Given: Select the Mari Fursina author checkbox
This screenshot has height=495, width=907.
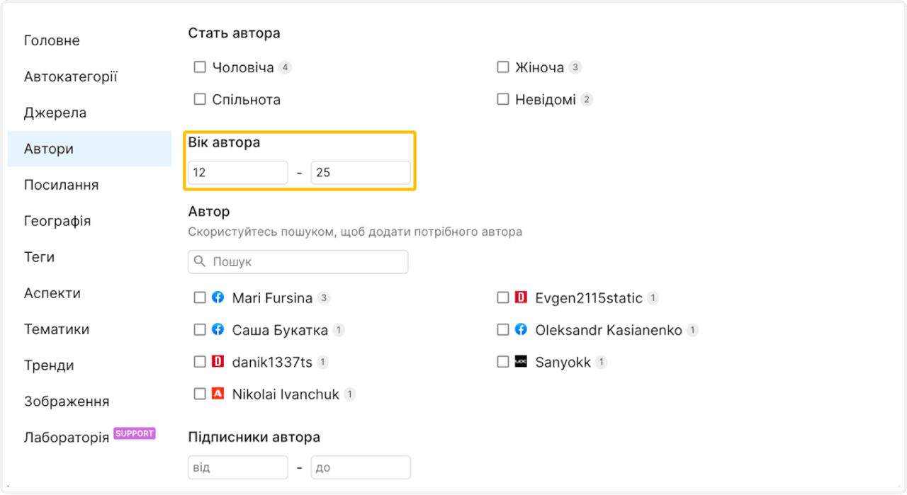Looking at the screenshot, I should point(200,297).
